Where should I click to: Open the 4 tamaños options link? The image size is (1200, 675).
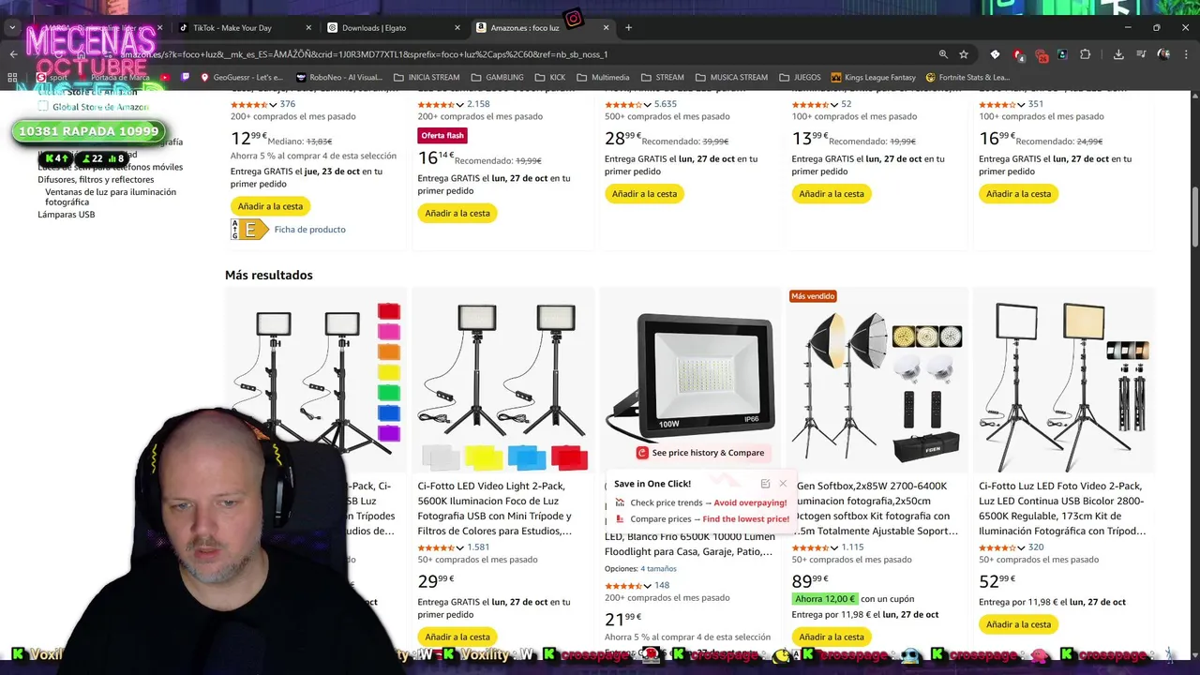coord(658,569)
